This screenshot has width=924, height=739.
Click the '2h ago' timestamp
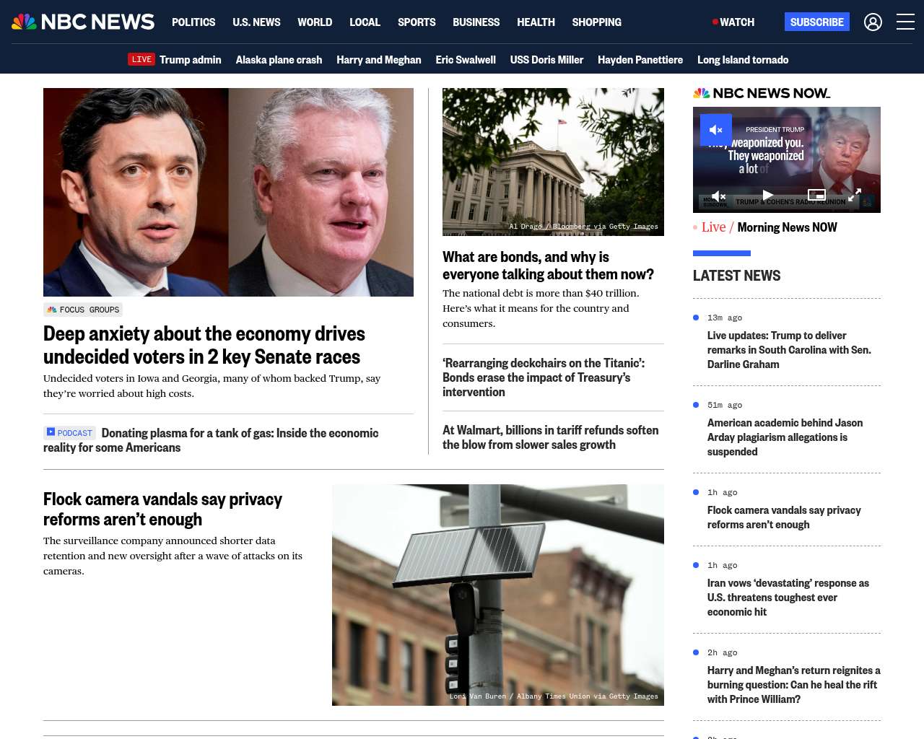(x=723, y=652)
